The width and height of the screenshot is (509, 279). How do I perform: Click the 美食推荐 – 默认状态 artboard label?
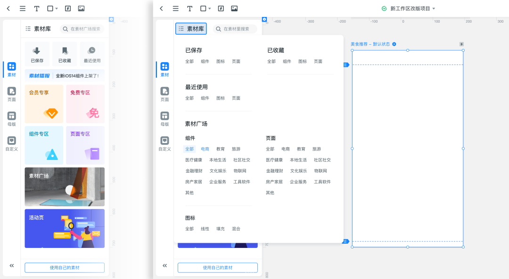pos(370,44)
